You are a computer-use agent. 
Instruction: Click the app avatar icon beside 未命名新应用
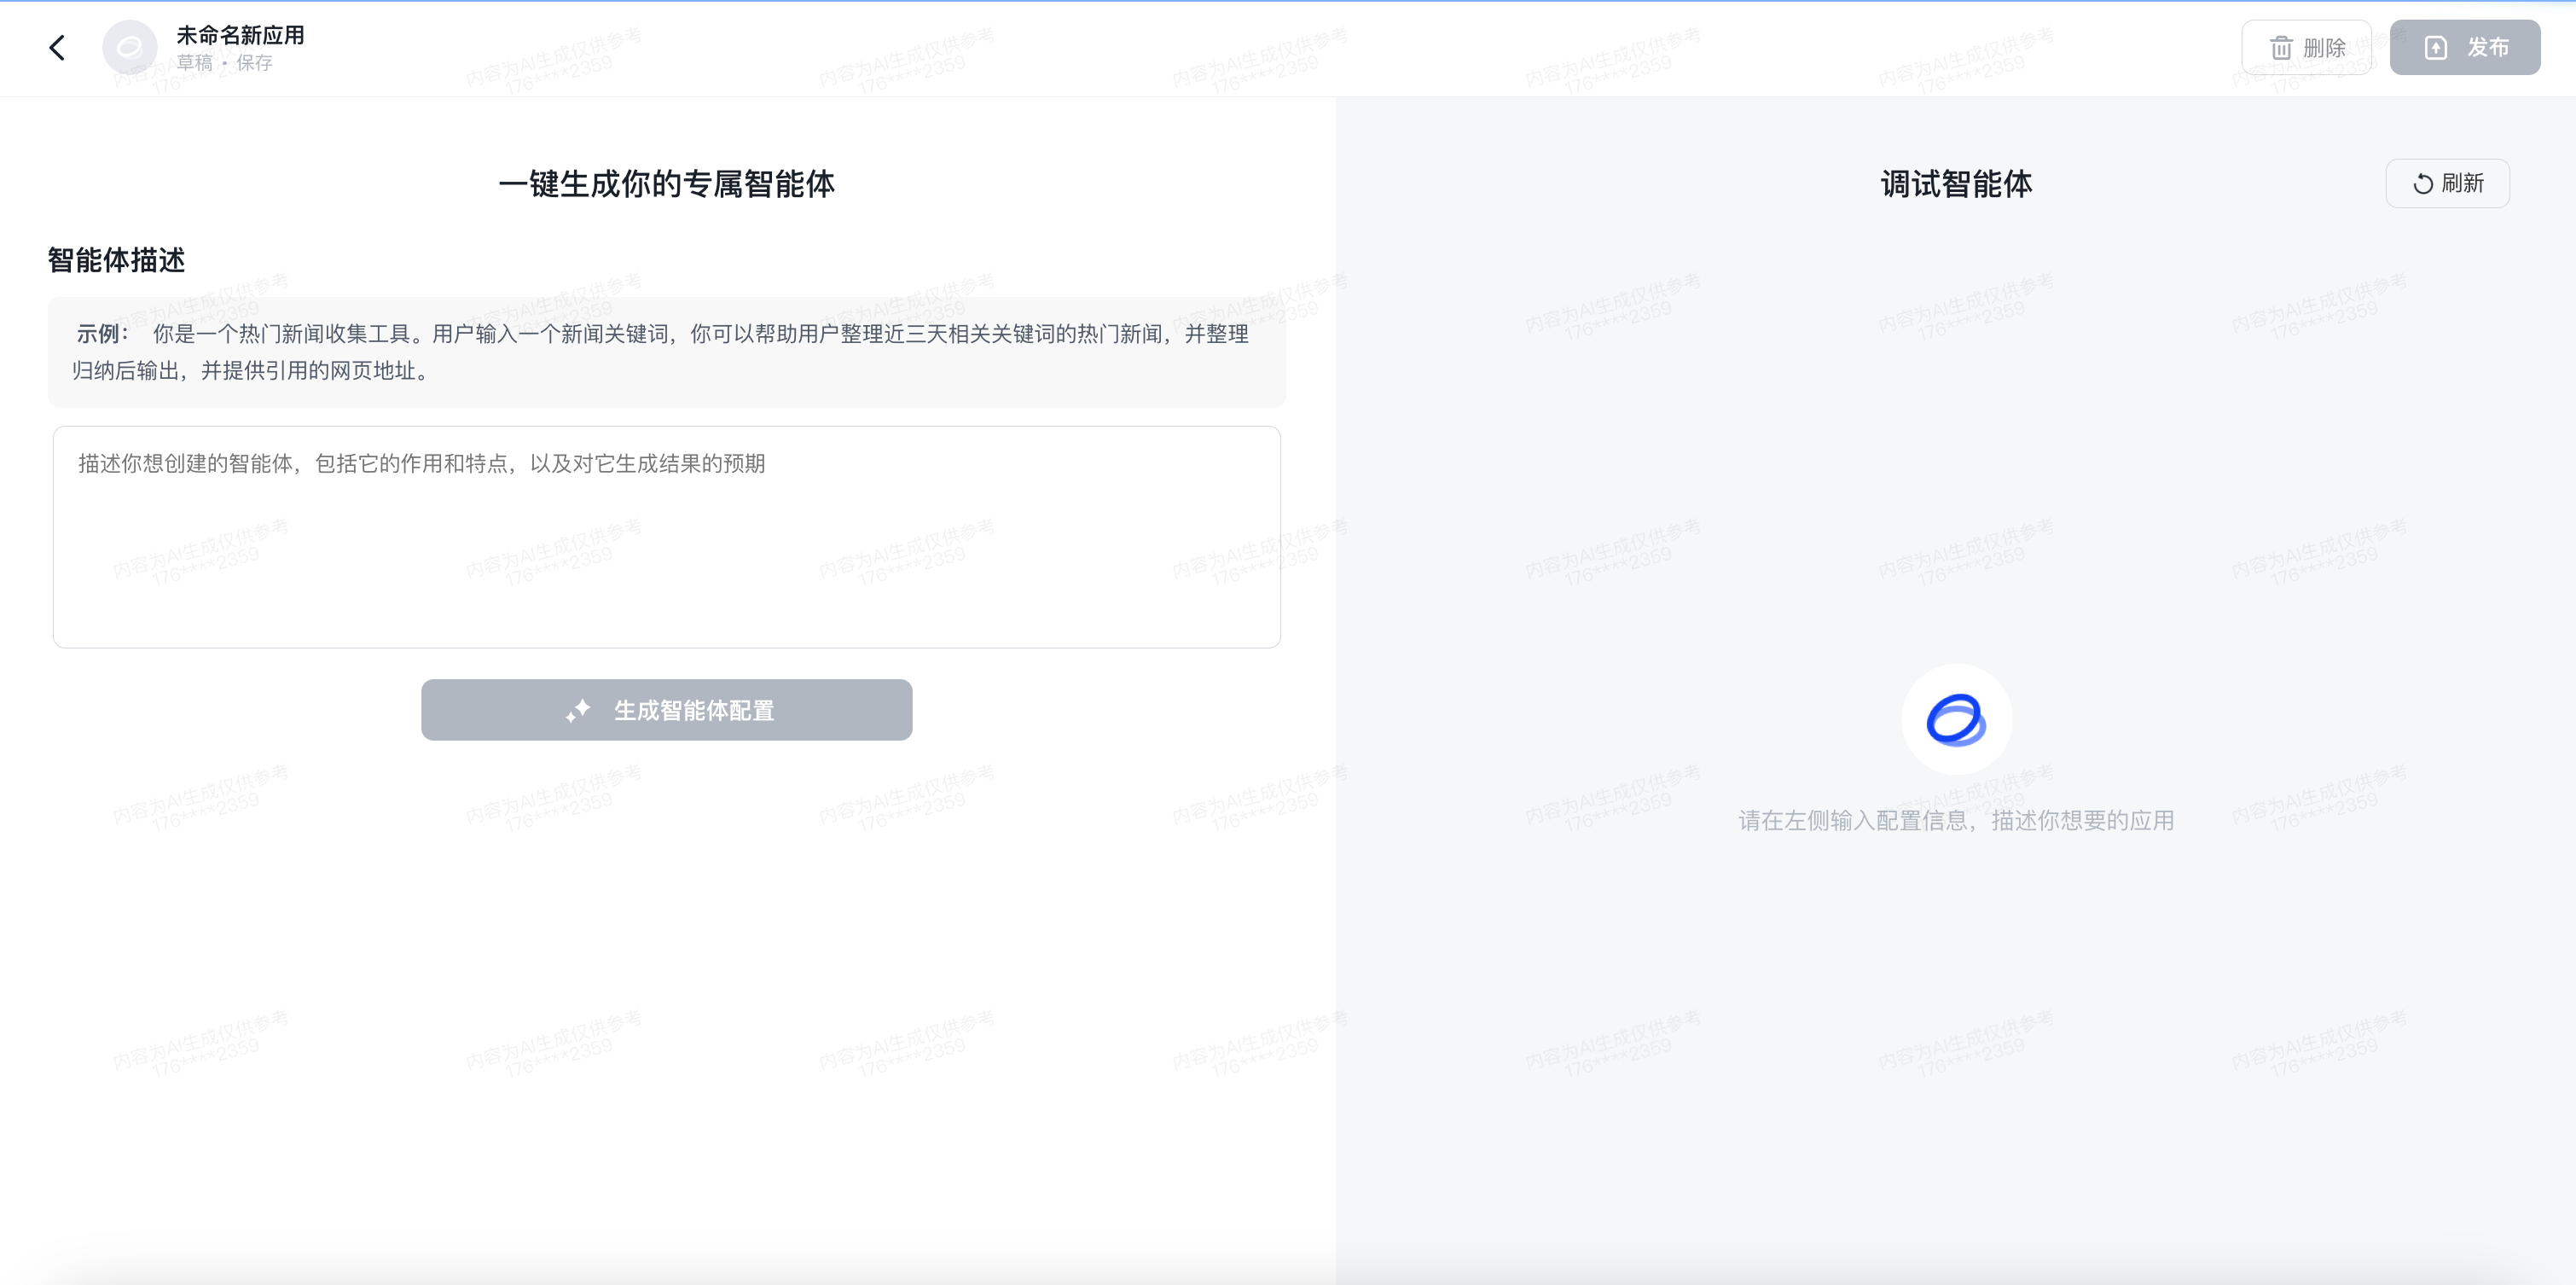point(130,47)
